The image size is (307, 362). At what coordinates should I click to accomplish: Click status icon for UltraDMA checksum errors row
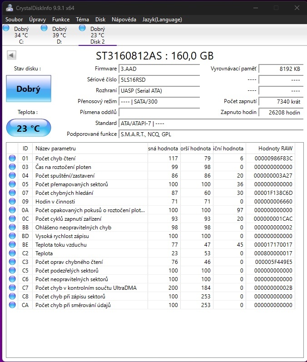12,288
